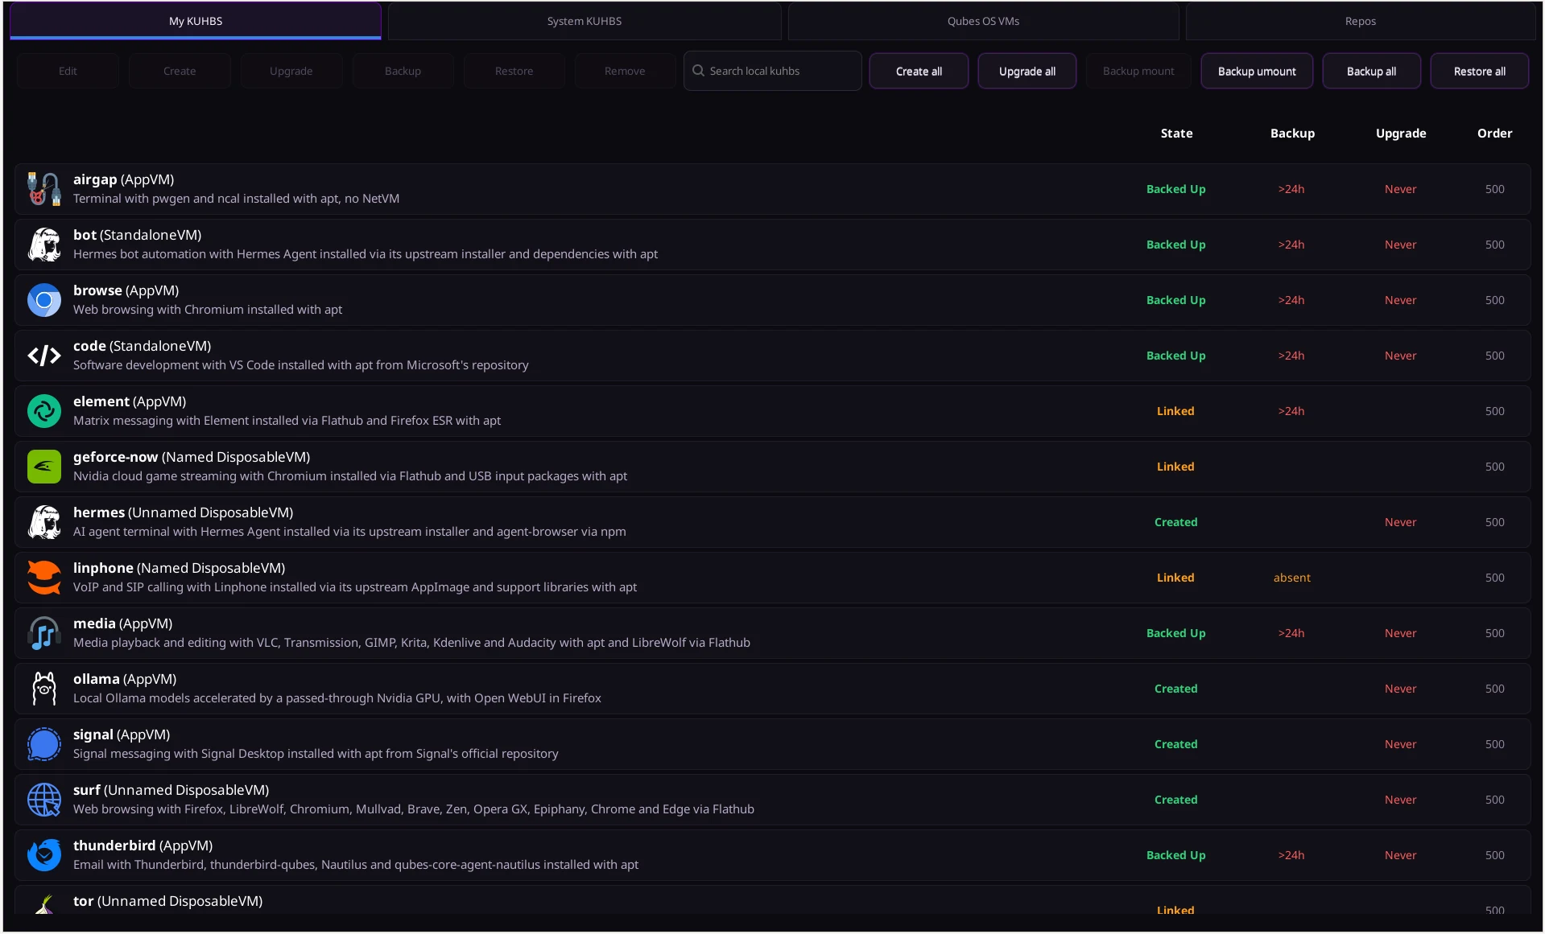Click linphone's absent backup status
The width and height of the screenshot is (1545, 934).
[x=1291, y=578]
